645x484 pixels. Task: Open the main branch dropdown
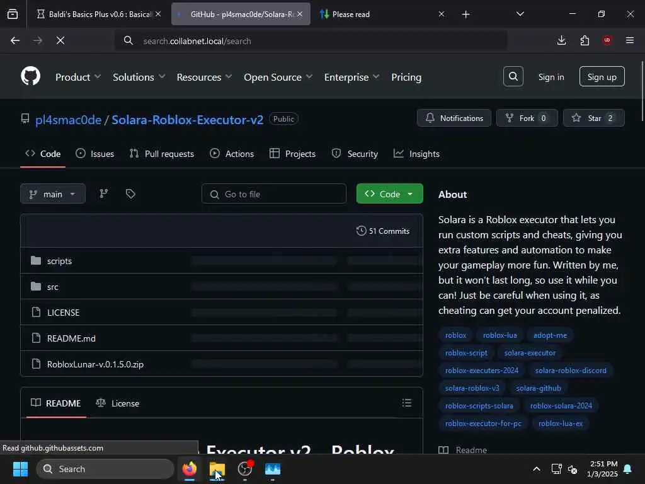click(53, 194)
